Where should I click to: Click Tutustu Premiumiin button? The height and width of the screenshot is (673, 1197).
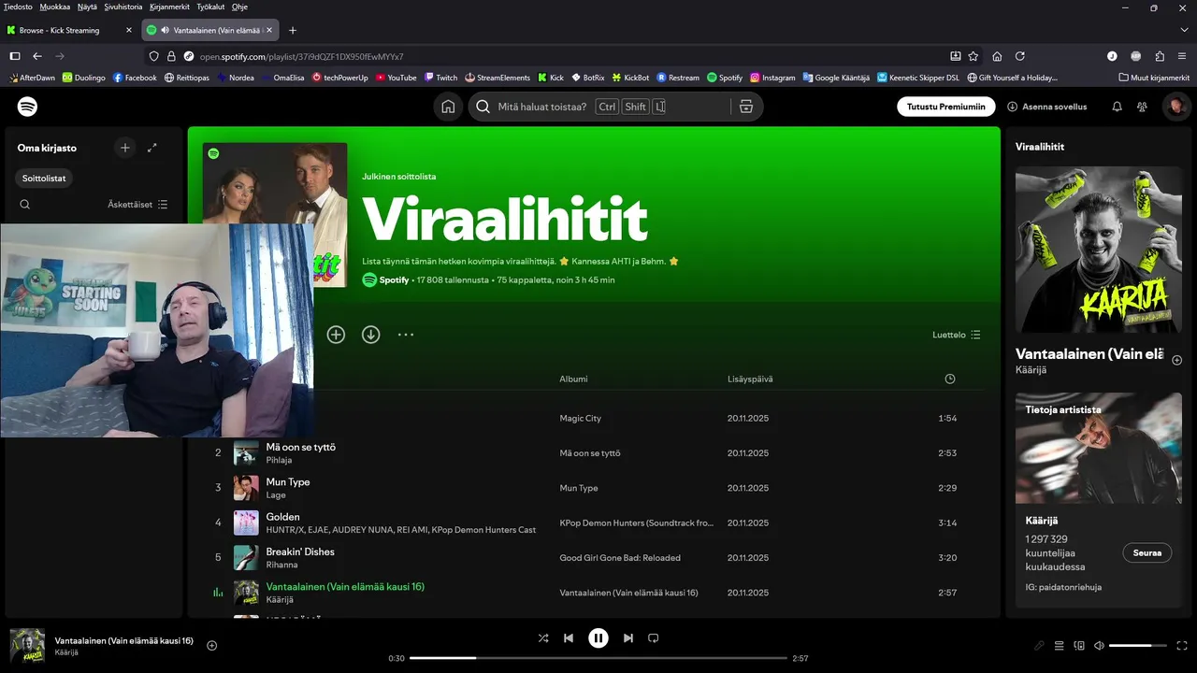[x=946, y=107]
